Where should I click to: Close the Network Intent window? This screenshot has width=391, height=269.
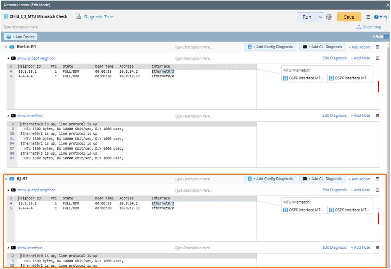(x=388, y=5)
